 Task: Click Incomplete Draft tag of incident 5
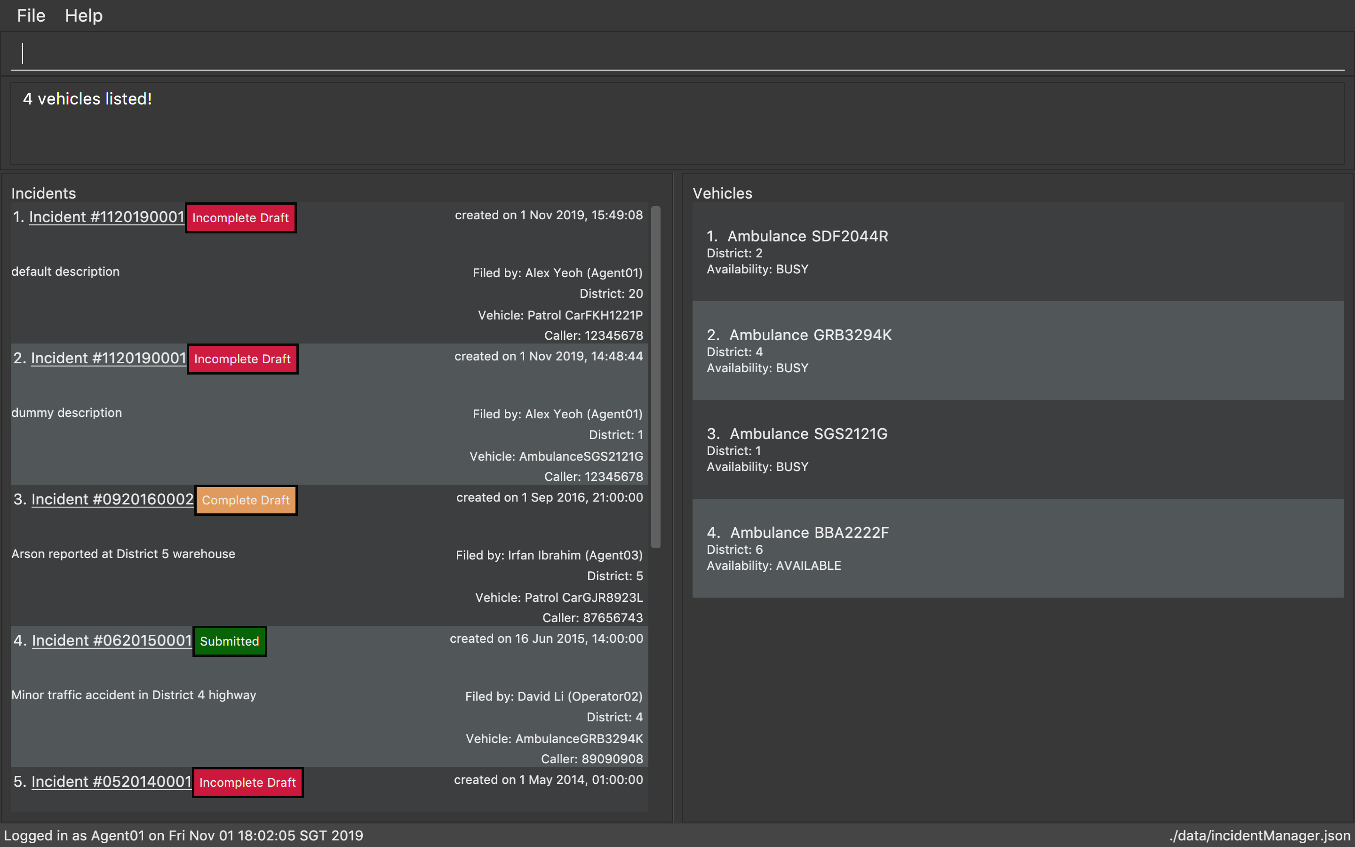(x=247, y=783)
